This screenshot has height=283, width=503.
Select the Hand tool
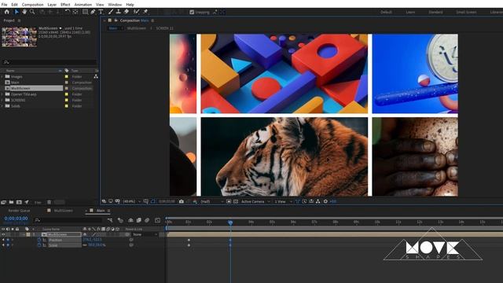coord(24,12)
